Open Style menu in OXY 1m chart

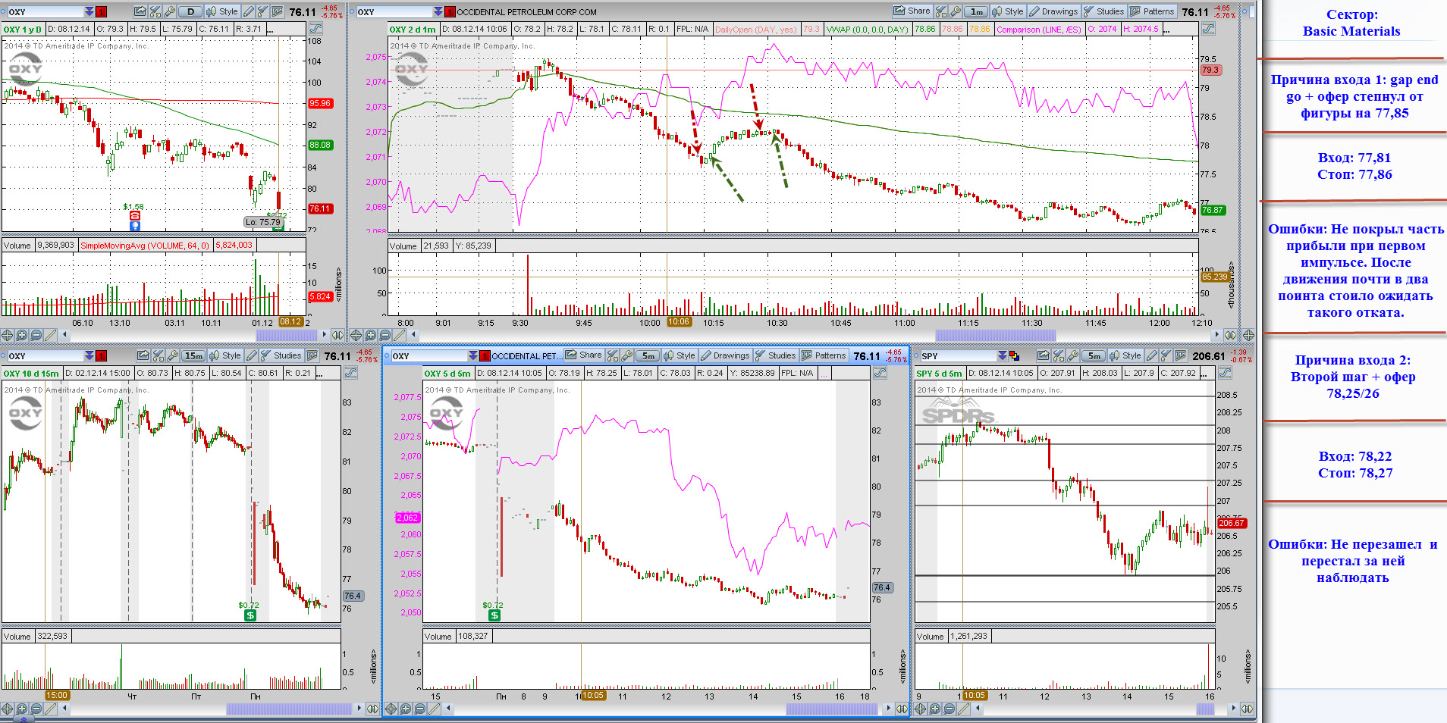pos(1008,11)
